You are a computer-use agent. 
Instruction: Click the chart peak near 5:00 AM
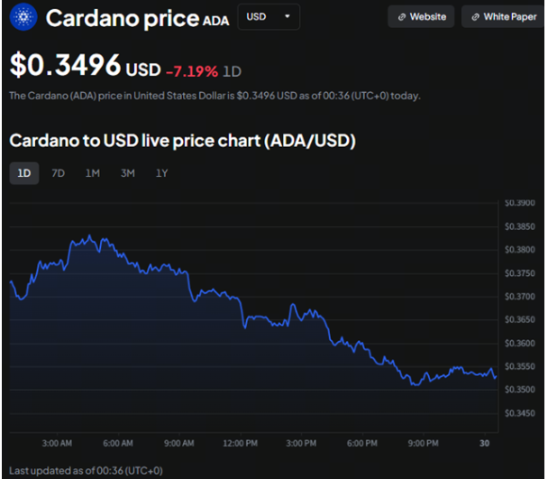tap(88, 237)
